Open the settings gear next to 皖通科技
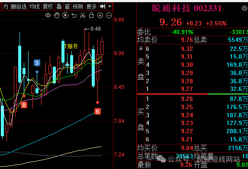 point(245,8)
